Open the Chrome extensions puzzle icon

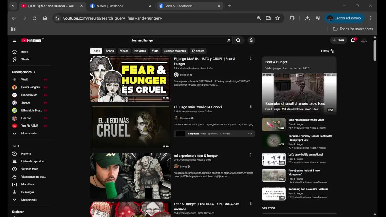(292, 18)
